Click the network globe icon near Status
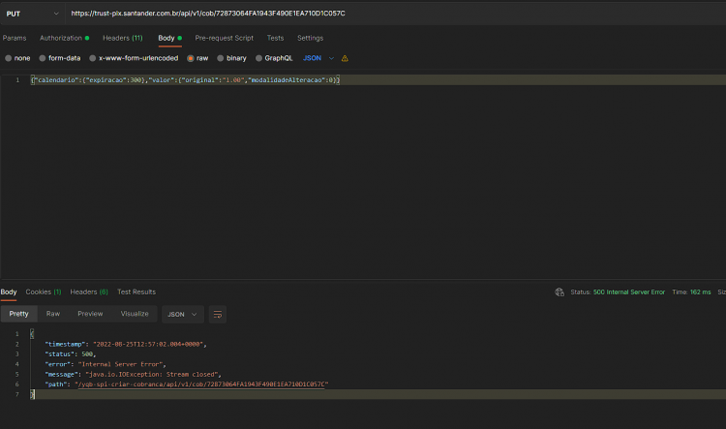 (560, 291)
